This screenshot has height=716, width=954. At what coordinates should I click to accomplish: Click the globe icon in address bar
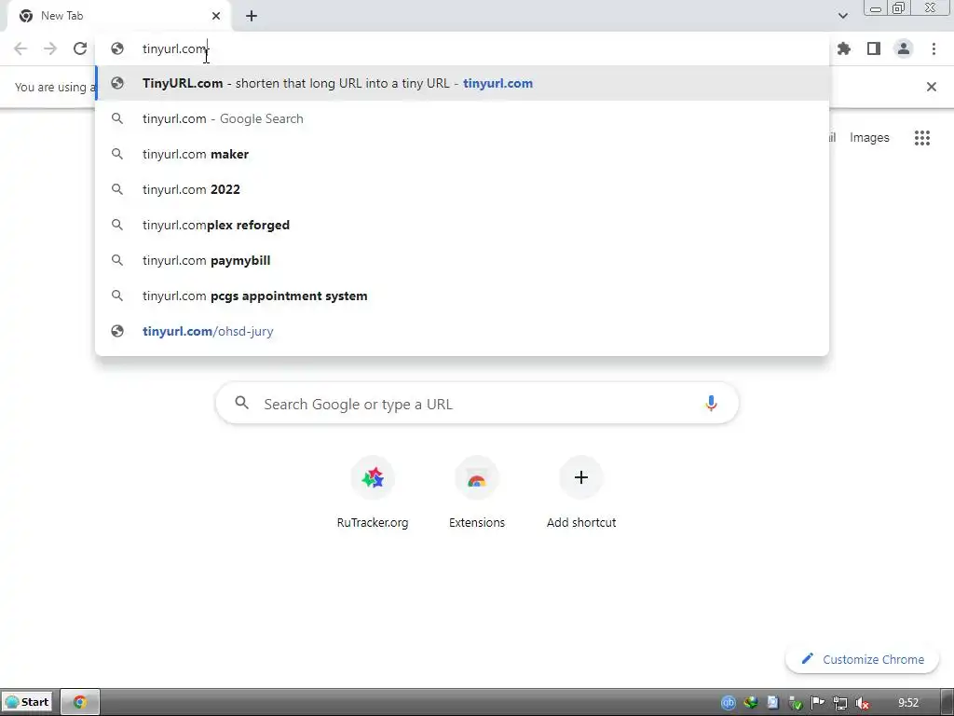click(117, 48)
